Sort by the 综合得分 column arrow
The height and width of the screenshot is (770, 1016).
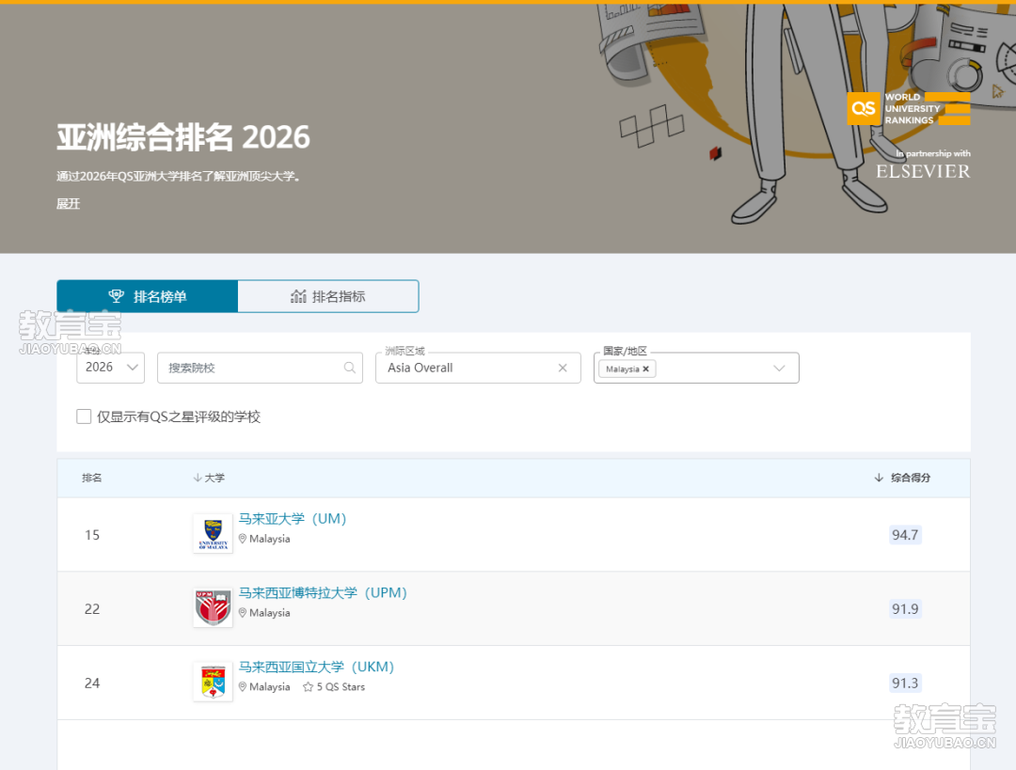coord(879,478)
